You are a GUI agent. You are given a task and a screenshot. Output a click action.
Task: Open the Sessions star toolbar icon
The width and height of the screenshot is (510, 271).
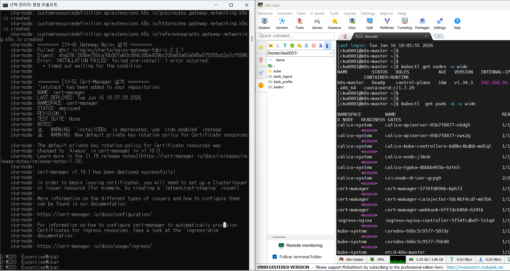tap(334, 24)
